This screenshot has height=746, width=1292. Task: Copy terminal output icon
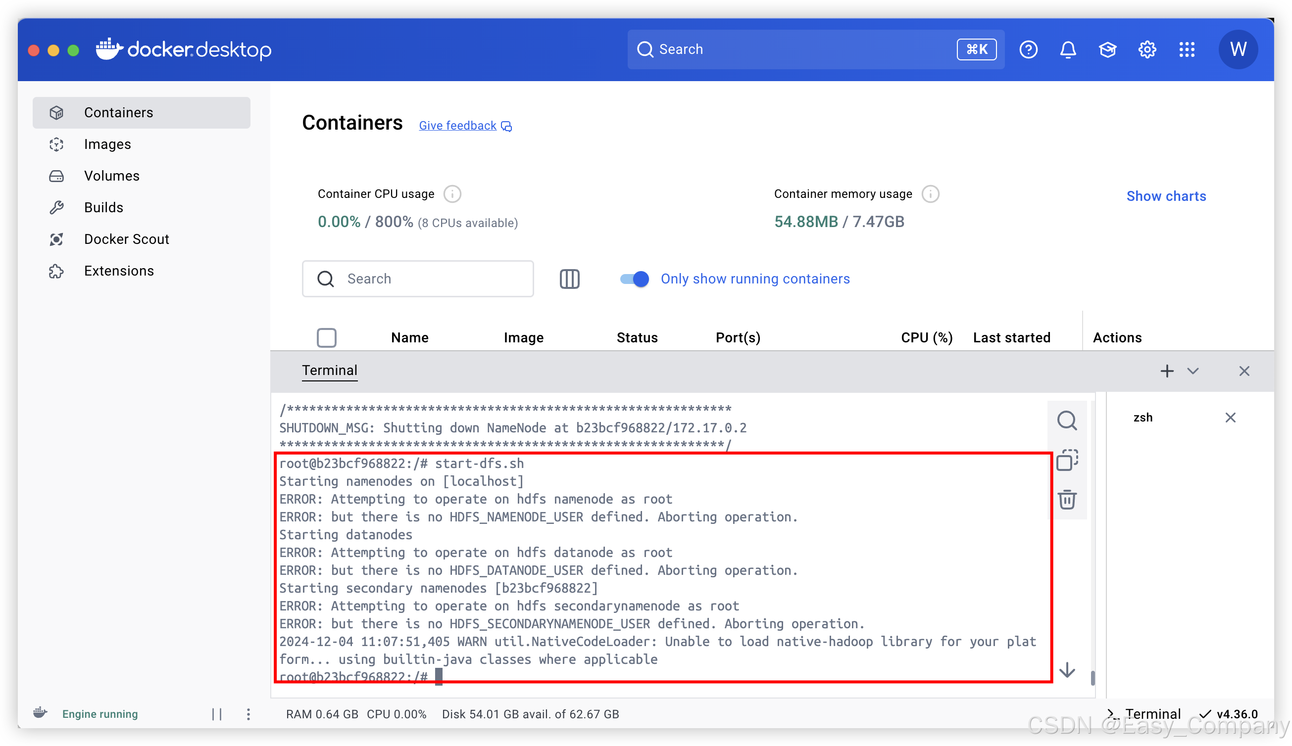(1066, 460)
